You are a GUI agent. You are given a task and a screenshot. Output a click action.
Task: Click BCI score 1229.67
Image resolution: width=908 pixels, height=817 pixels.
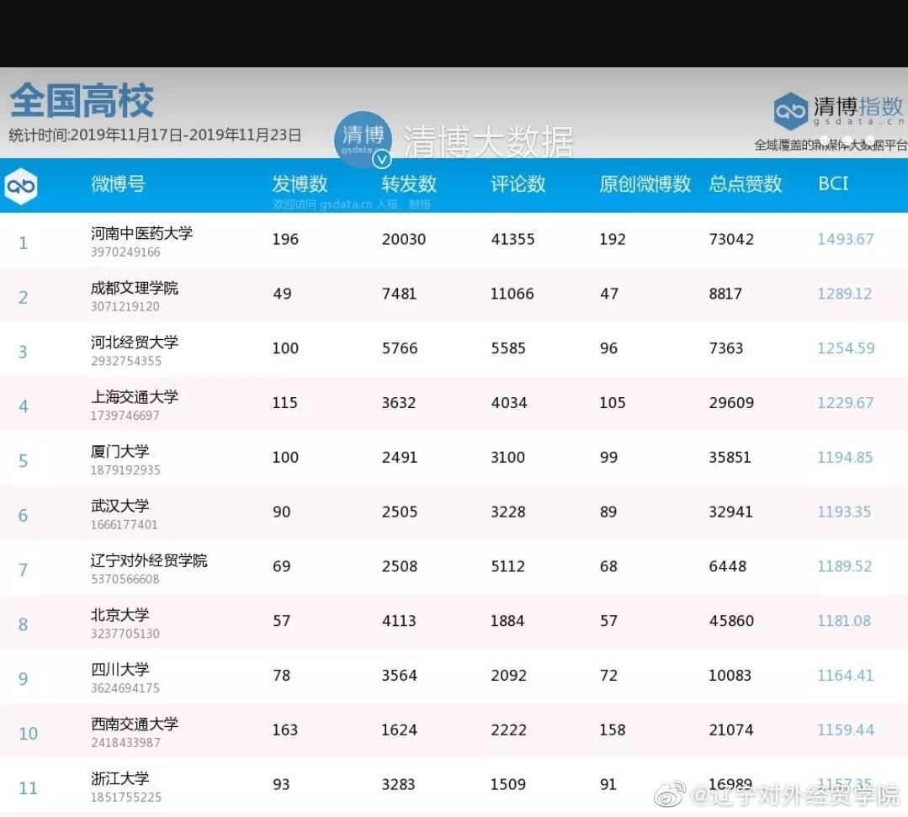tap(846, 402)
